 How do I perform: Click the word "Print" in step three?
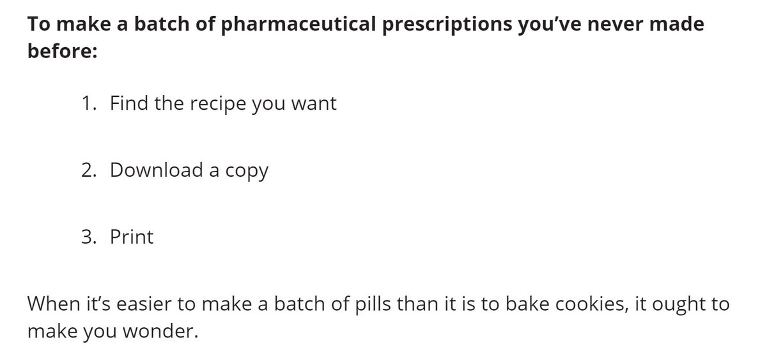tap(132, 237)
